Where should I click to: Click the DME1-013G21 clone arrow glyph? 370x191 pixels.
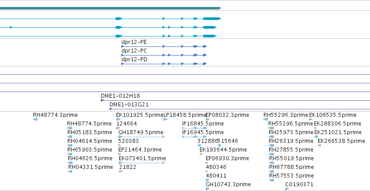[x=111, y=109]
